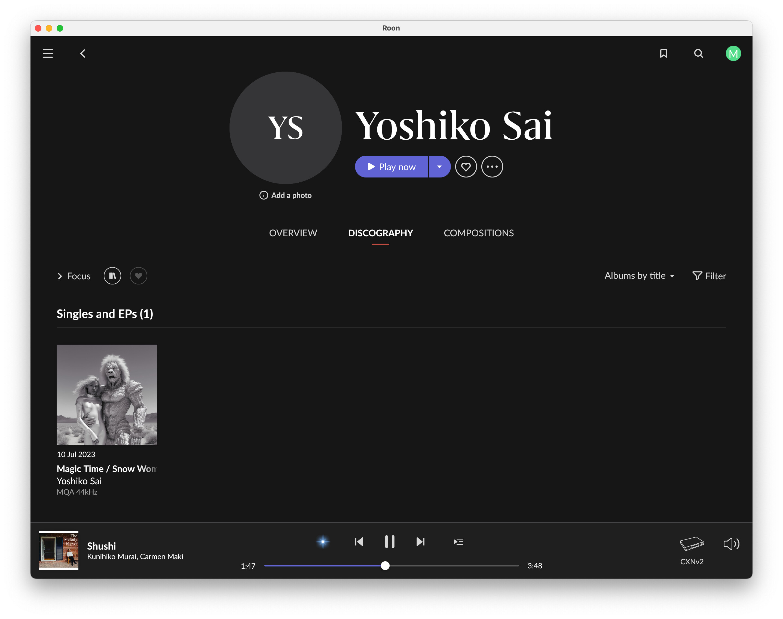This screenshot has width=783, height=619.
Task: Open the Magic Time / Snow Woman album cover
Action: [107, 395]
